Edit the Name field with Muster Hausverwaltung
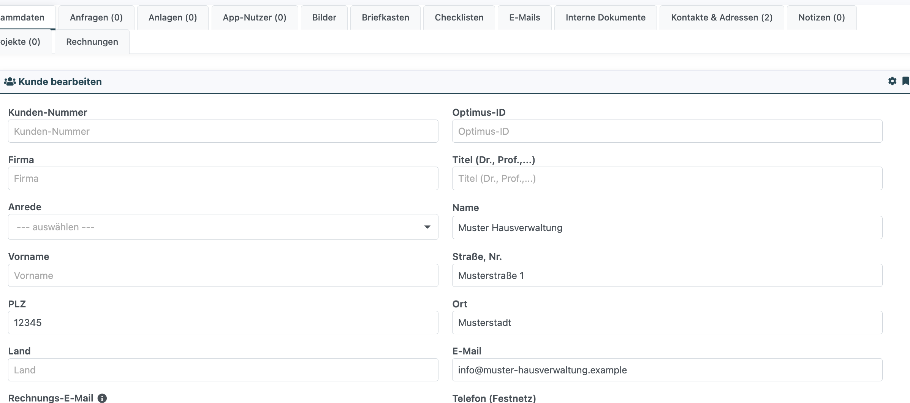The width and height of the screenshot is (910, 403). tap(667, 228)
